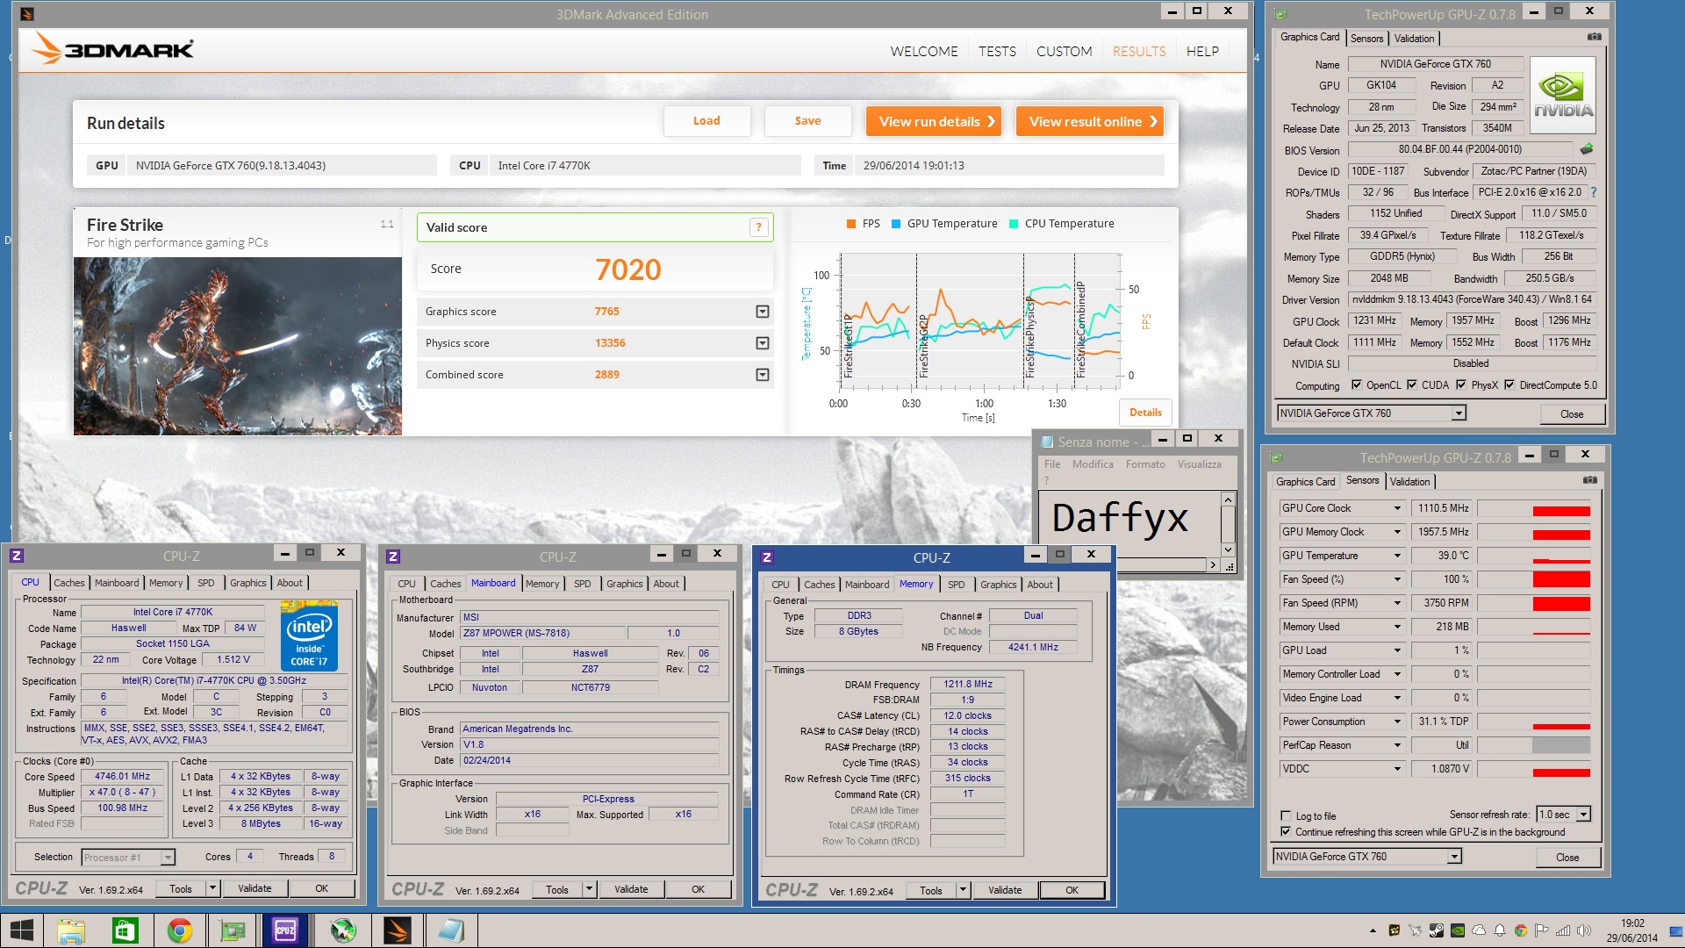Screen dimensions: 1685x948
Task: Toggle the OpenCL checkbox in GPU-Z
Action: (x=1357, y=384)
